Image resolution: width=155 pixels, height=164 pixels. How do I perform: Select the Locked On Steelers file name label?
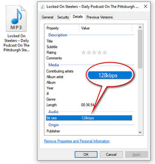coord(16,43)
